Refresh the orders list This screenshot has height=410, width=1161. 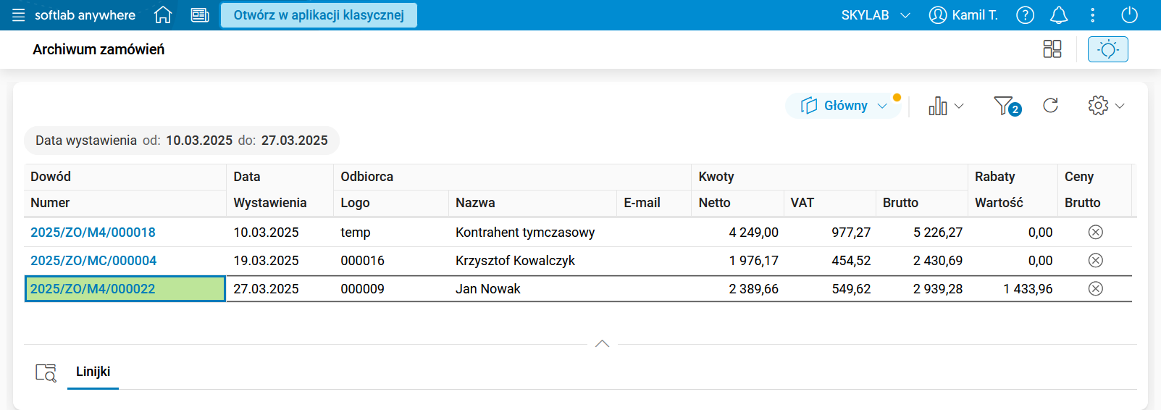pyautogui.click(x=1050, y=106)
